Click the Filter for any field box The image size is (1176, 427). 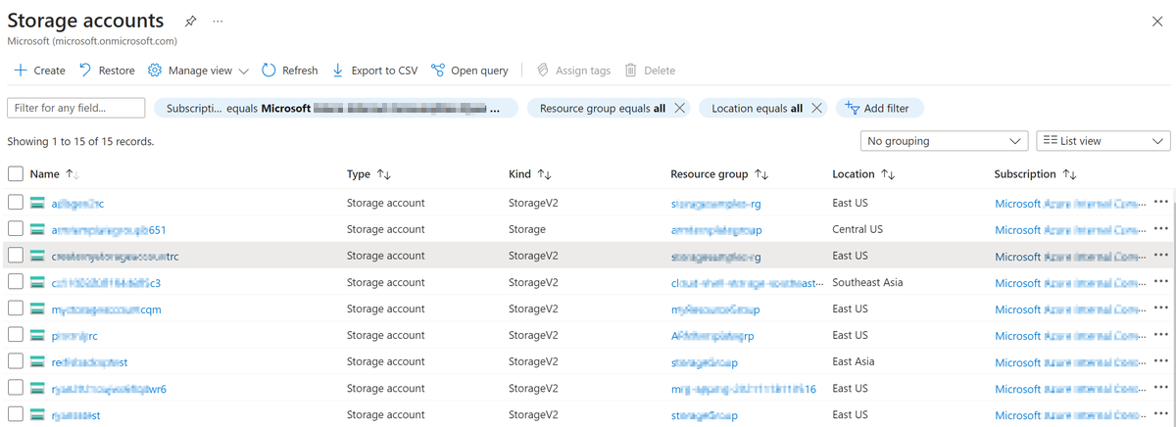click(x=75, y=108)
